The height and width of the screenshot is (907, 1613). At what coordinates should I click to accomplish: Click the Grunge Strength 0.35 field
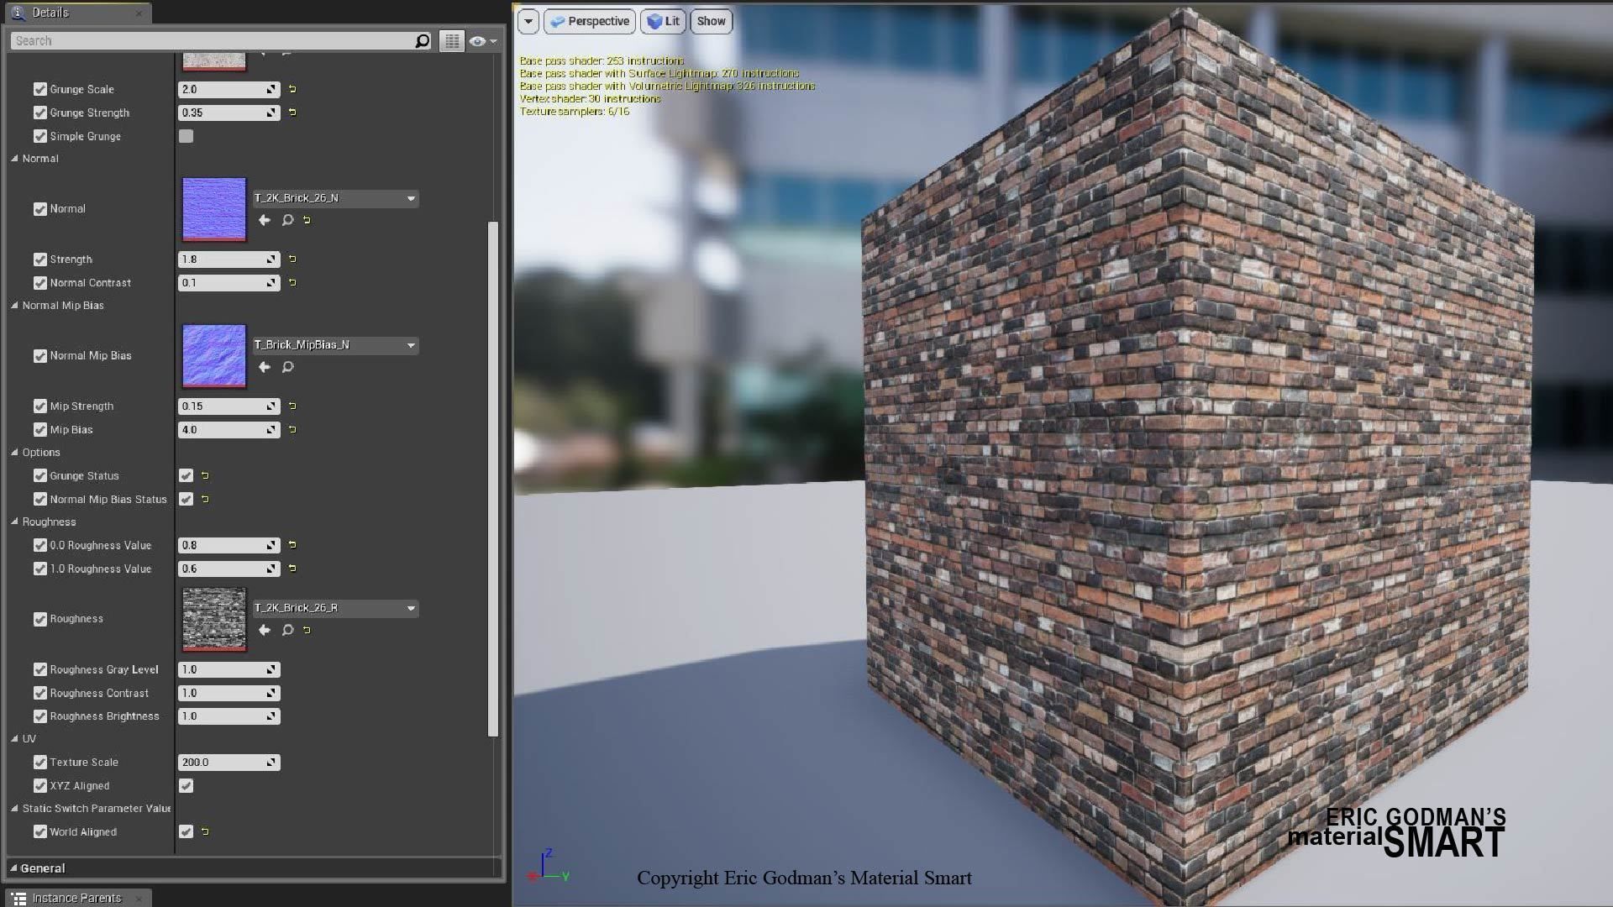pos(229,113)
